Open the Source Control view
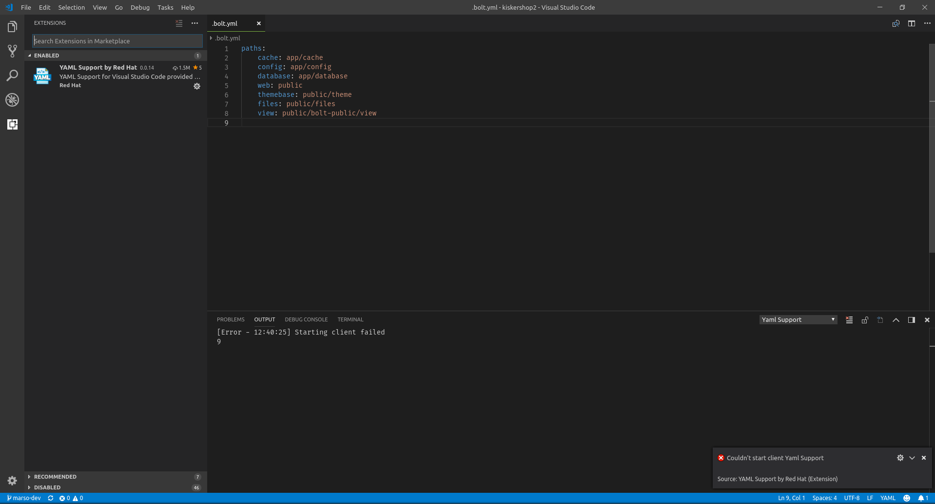The width and height of the screenshot is (935, 504). click(x=12, y=51)
